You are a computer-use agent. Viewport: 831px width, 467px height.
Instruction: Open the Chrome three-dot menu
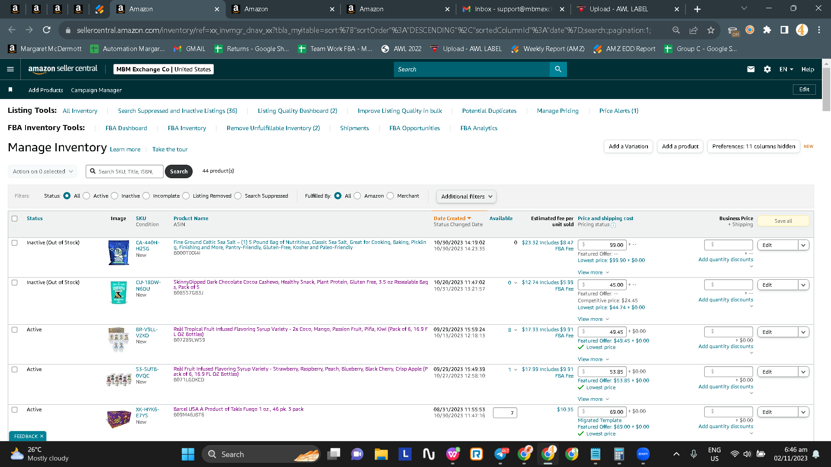[x=819, y=30]
